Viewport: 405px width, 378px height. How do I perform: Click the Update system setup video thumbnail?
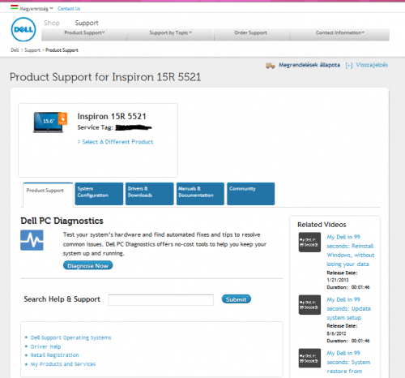tap(309, 305)
